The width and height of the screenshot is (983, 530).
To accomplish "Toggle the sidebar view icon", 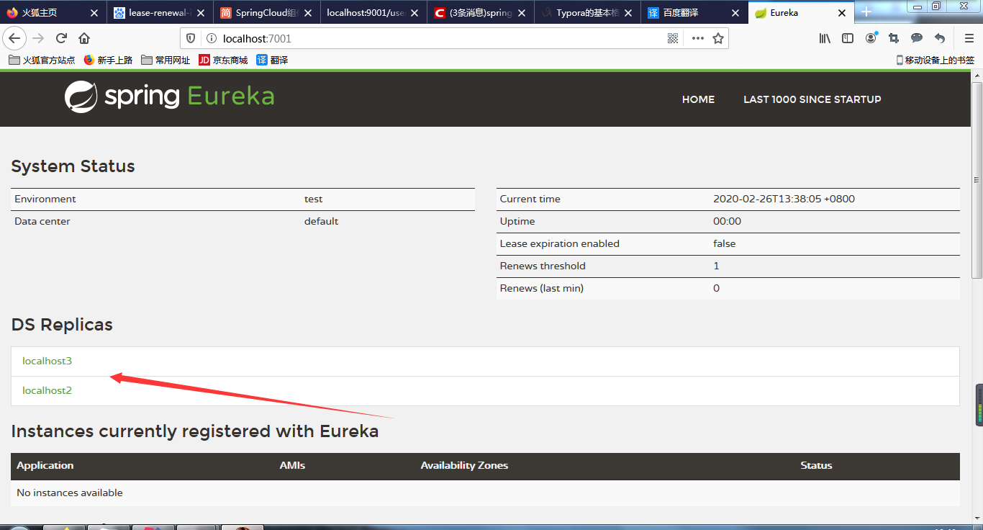I will tap(848, 39).
